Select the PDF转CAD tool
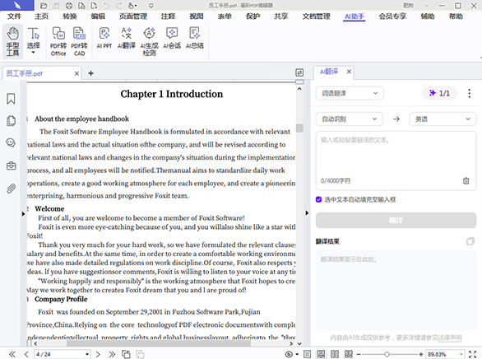The width and height of the screenshot is (482, 359). (x=79, y=41)
